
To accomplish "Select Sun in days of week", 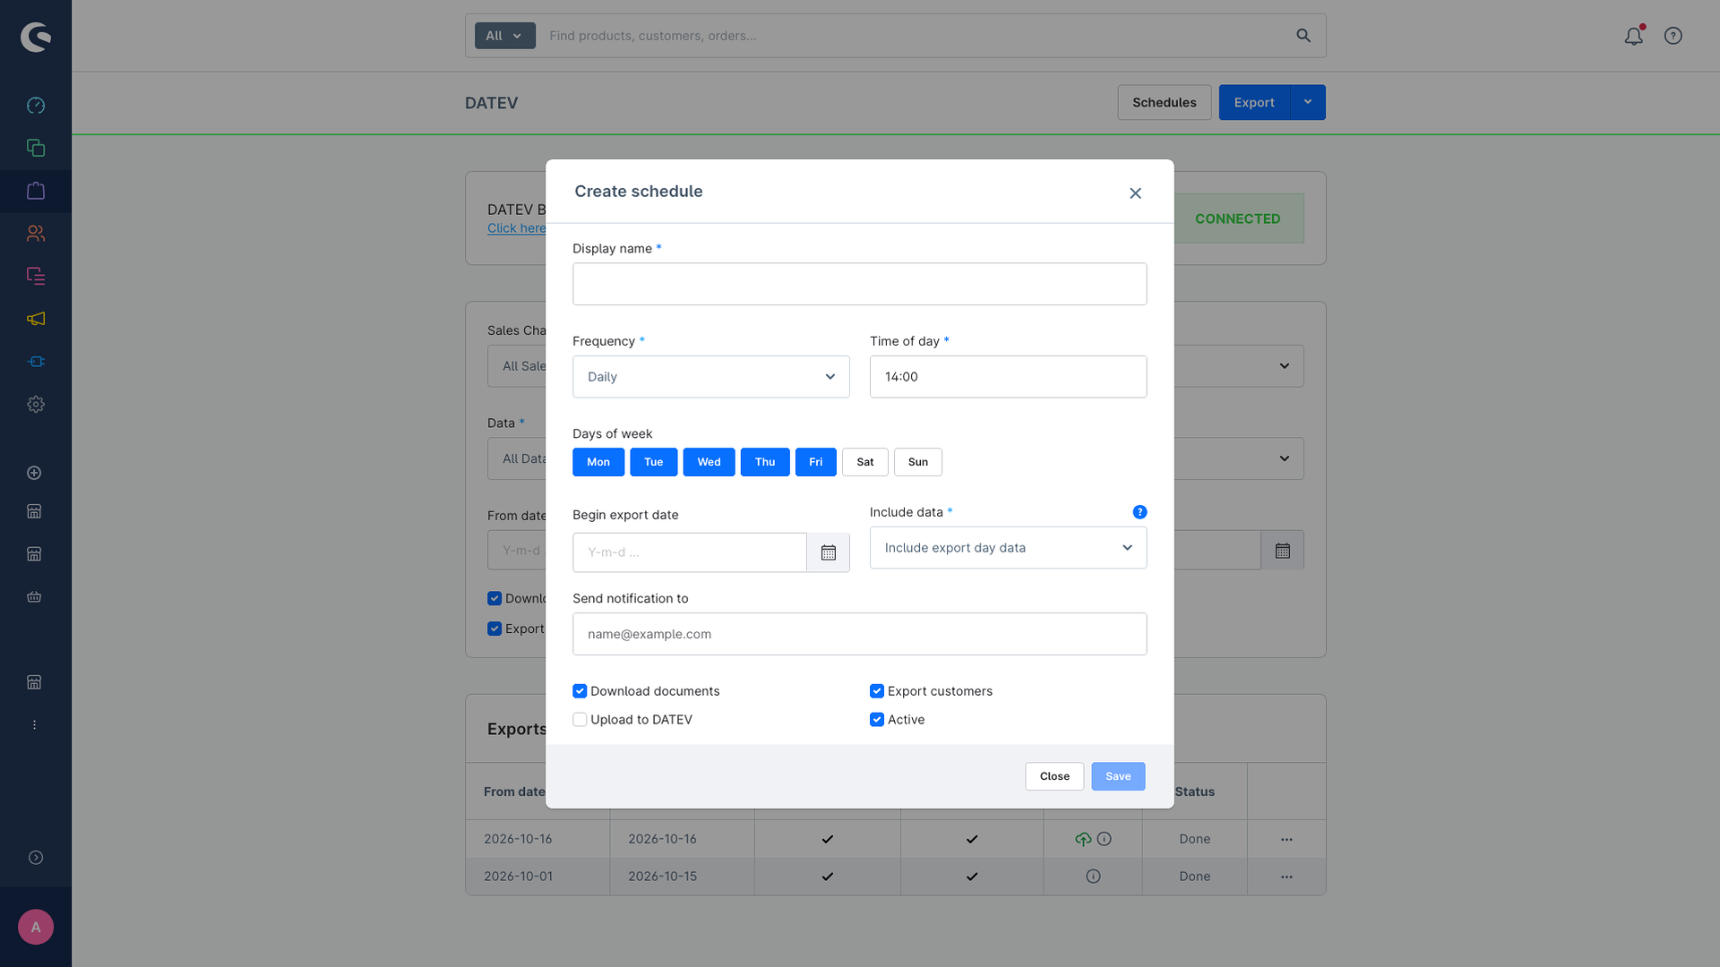I will [x=918, y=462].
